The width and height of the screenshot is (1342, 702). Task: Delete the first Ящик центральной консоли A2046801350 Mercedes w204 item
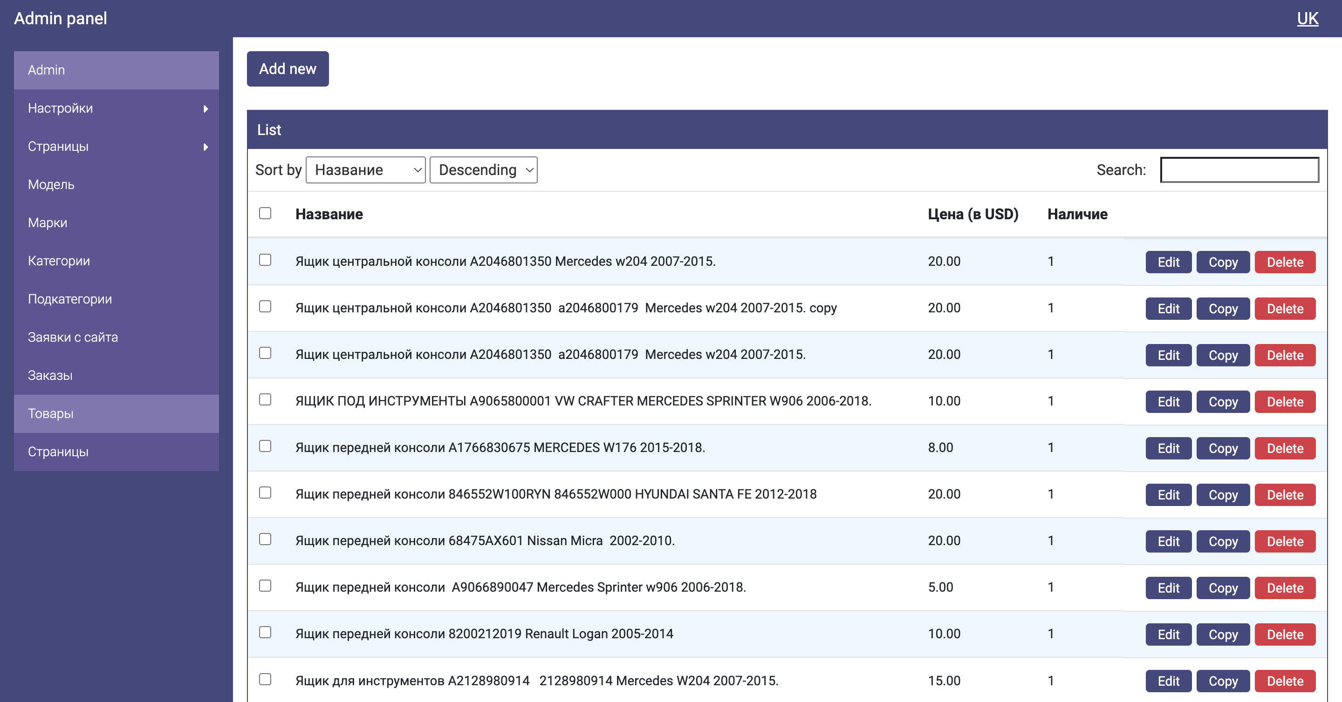coord(1285,262)
